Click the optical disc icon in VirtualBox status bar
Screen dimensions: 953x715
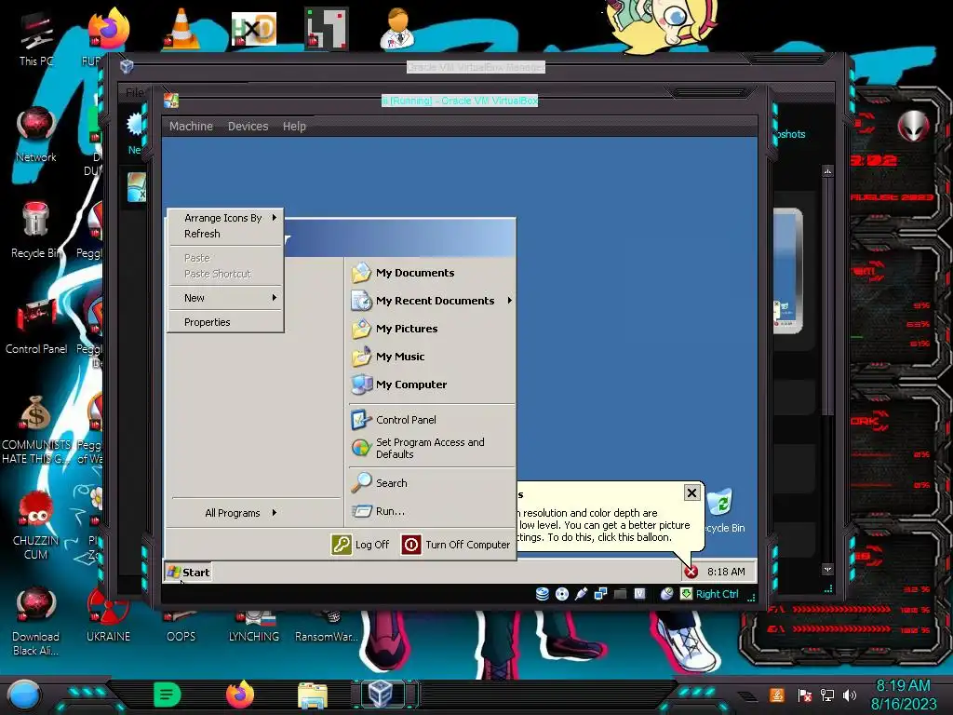click(x=562, y=594)
